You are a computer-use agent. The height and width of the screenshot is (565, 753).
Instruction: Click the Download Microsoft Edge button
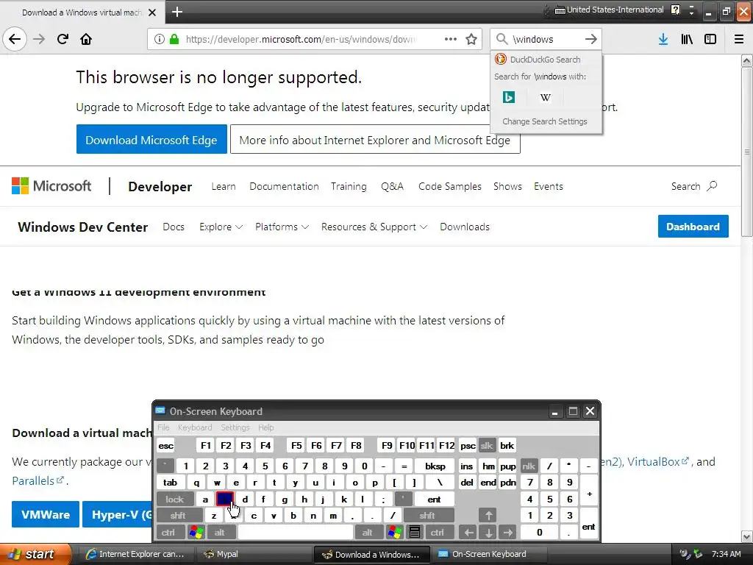(151, 140)
